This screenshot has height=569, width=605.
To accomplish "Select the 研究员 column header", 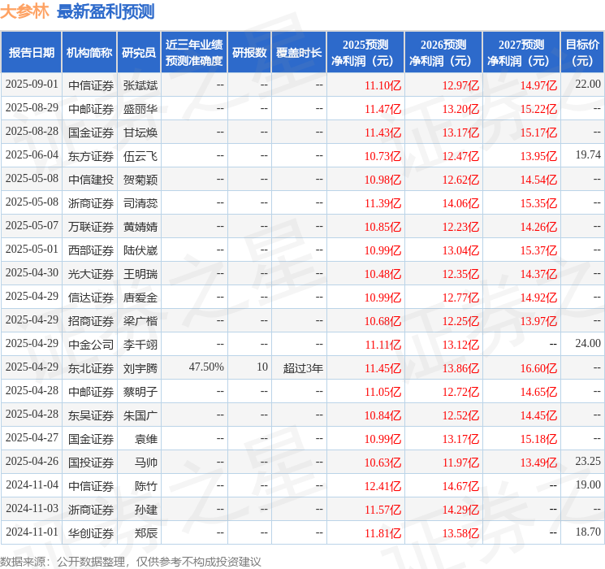I will tap(139, 53).
